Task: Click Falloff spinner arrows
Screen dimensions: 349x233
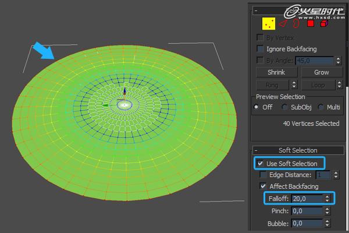Action: tap(327, 199)
